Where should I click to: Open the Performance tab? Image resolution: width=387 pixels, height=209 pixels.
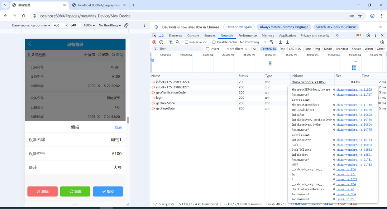pyautogui.click(x=247, y=35)
